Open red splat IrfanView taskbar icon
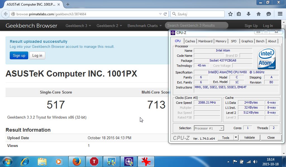Screen dimensions: 286x167 (146, 161)
